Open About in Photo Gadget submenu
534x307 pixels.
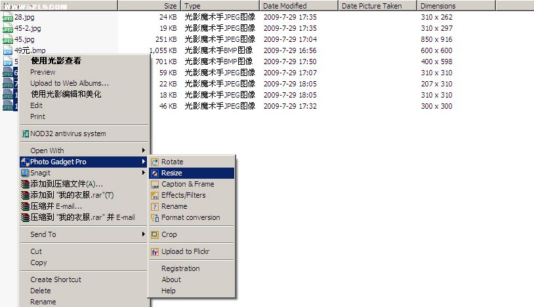(171, 280)
